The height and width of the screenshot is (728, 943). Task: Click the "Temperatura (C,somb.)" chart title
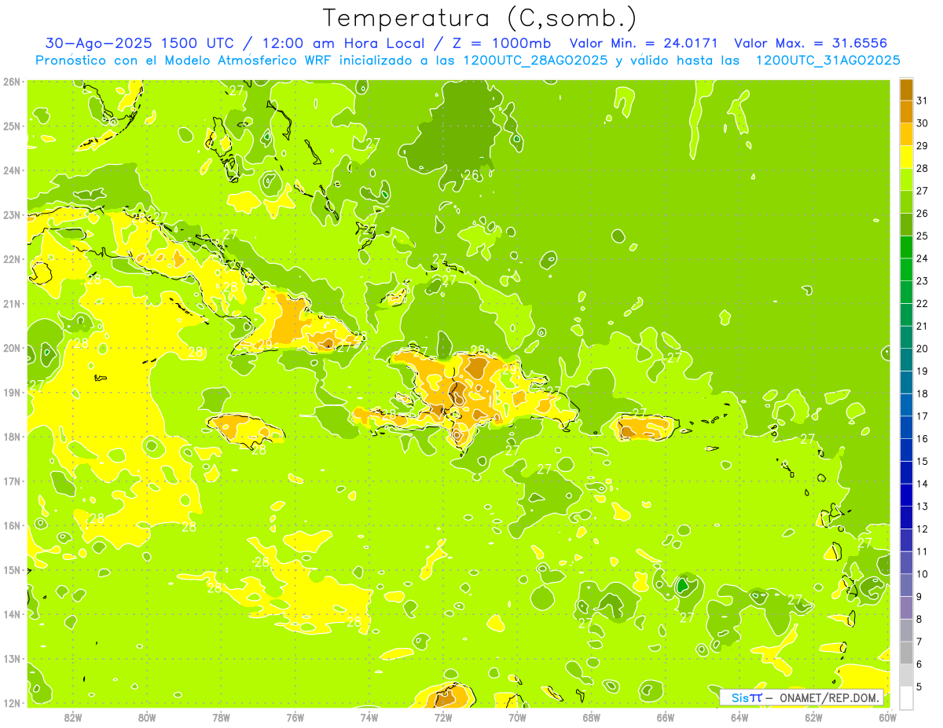pos(480,18)
